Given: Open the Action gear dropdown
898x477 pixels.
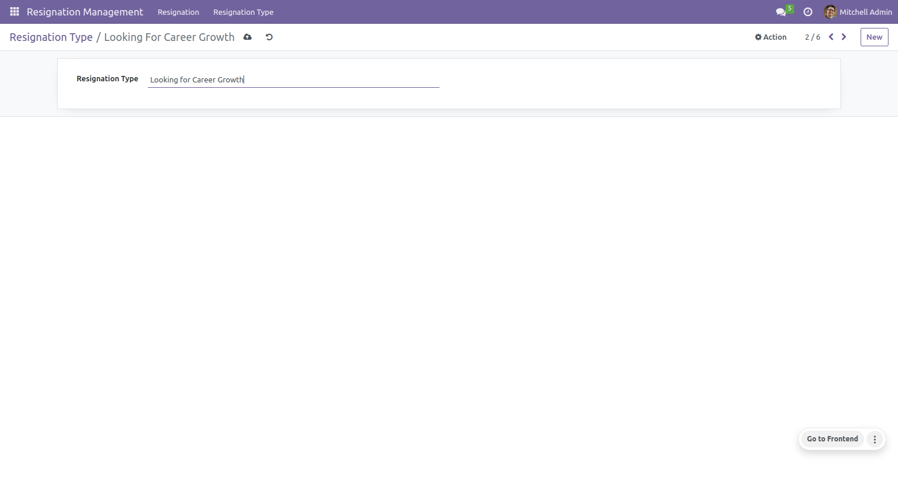Looking at the screenshot, I should (771, 37).
